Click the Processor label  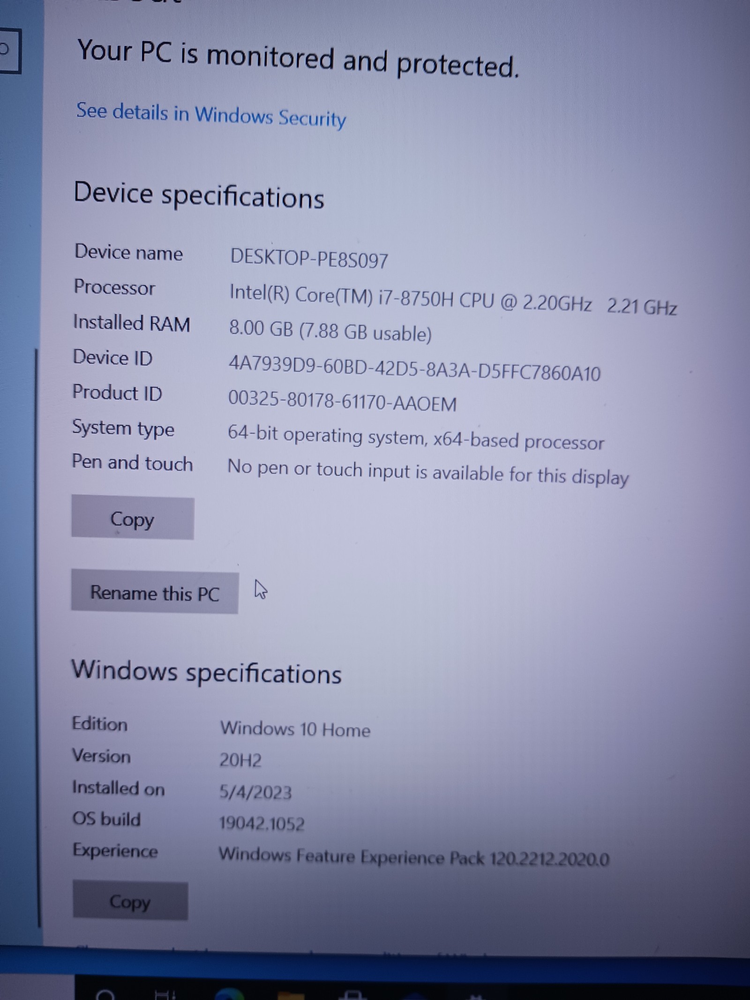pos(114,287)
